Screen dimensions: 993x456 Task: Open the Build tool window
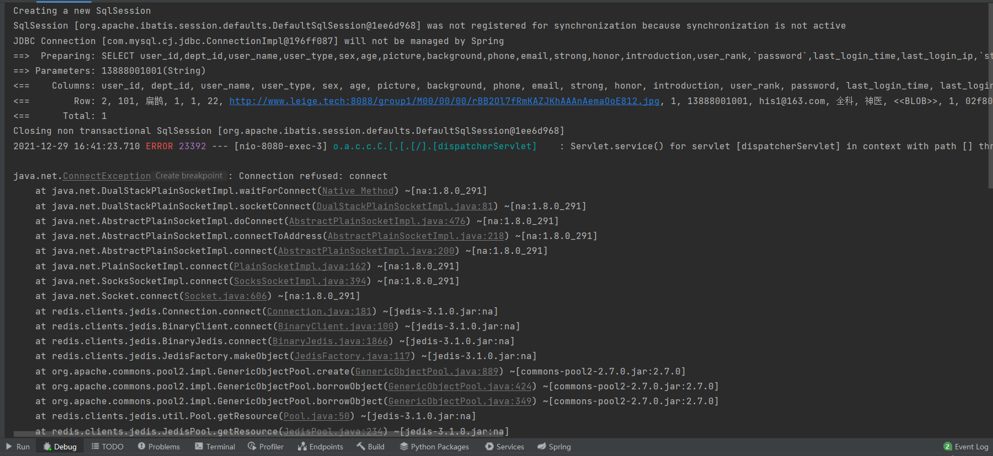click(x=371, y=447)
